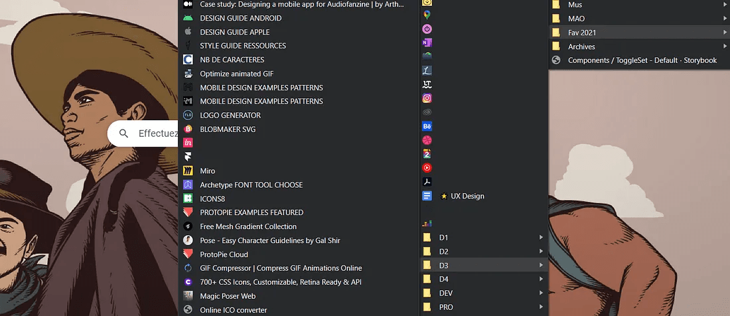Screen dimensions: 730x316
Task: Open the Dribbble bookmark icon
Action: (427, 140)
